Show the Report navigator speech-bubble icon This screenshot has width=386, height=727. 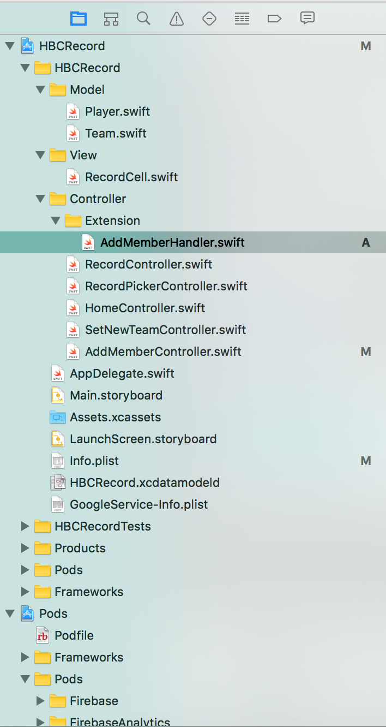click(x=307, y=19)
